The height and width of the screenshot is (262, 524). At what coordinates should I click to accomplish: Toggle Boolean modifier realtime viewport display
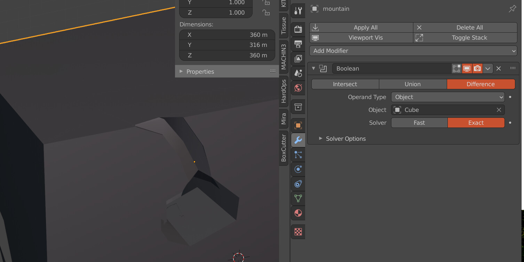(x=467, y=68)
